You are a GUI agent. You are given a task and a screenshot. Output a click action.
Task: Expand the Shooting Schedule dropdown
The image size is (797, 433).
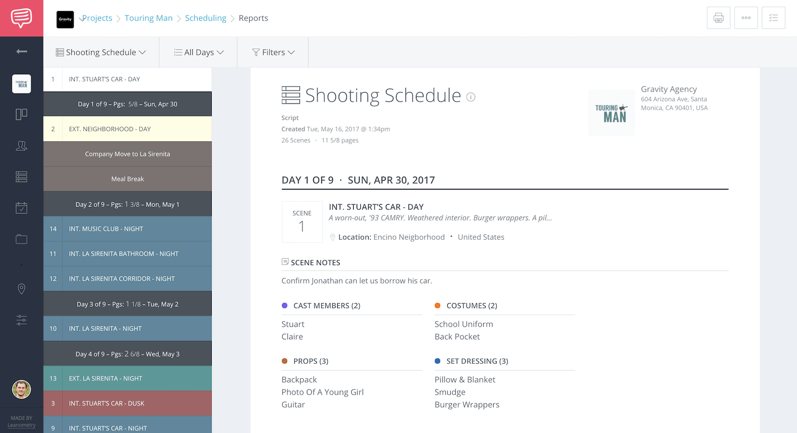(101, 52)
